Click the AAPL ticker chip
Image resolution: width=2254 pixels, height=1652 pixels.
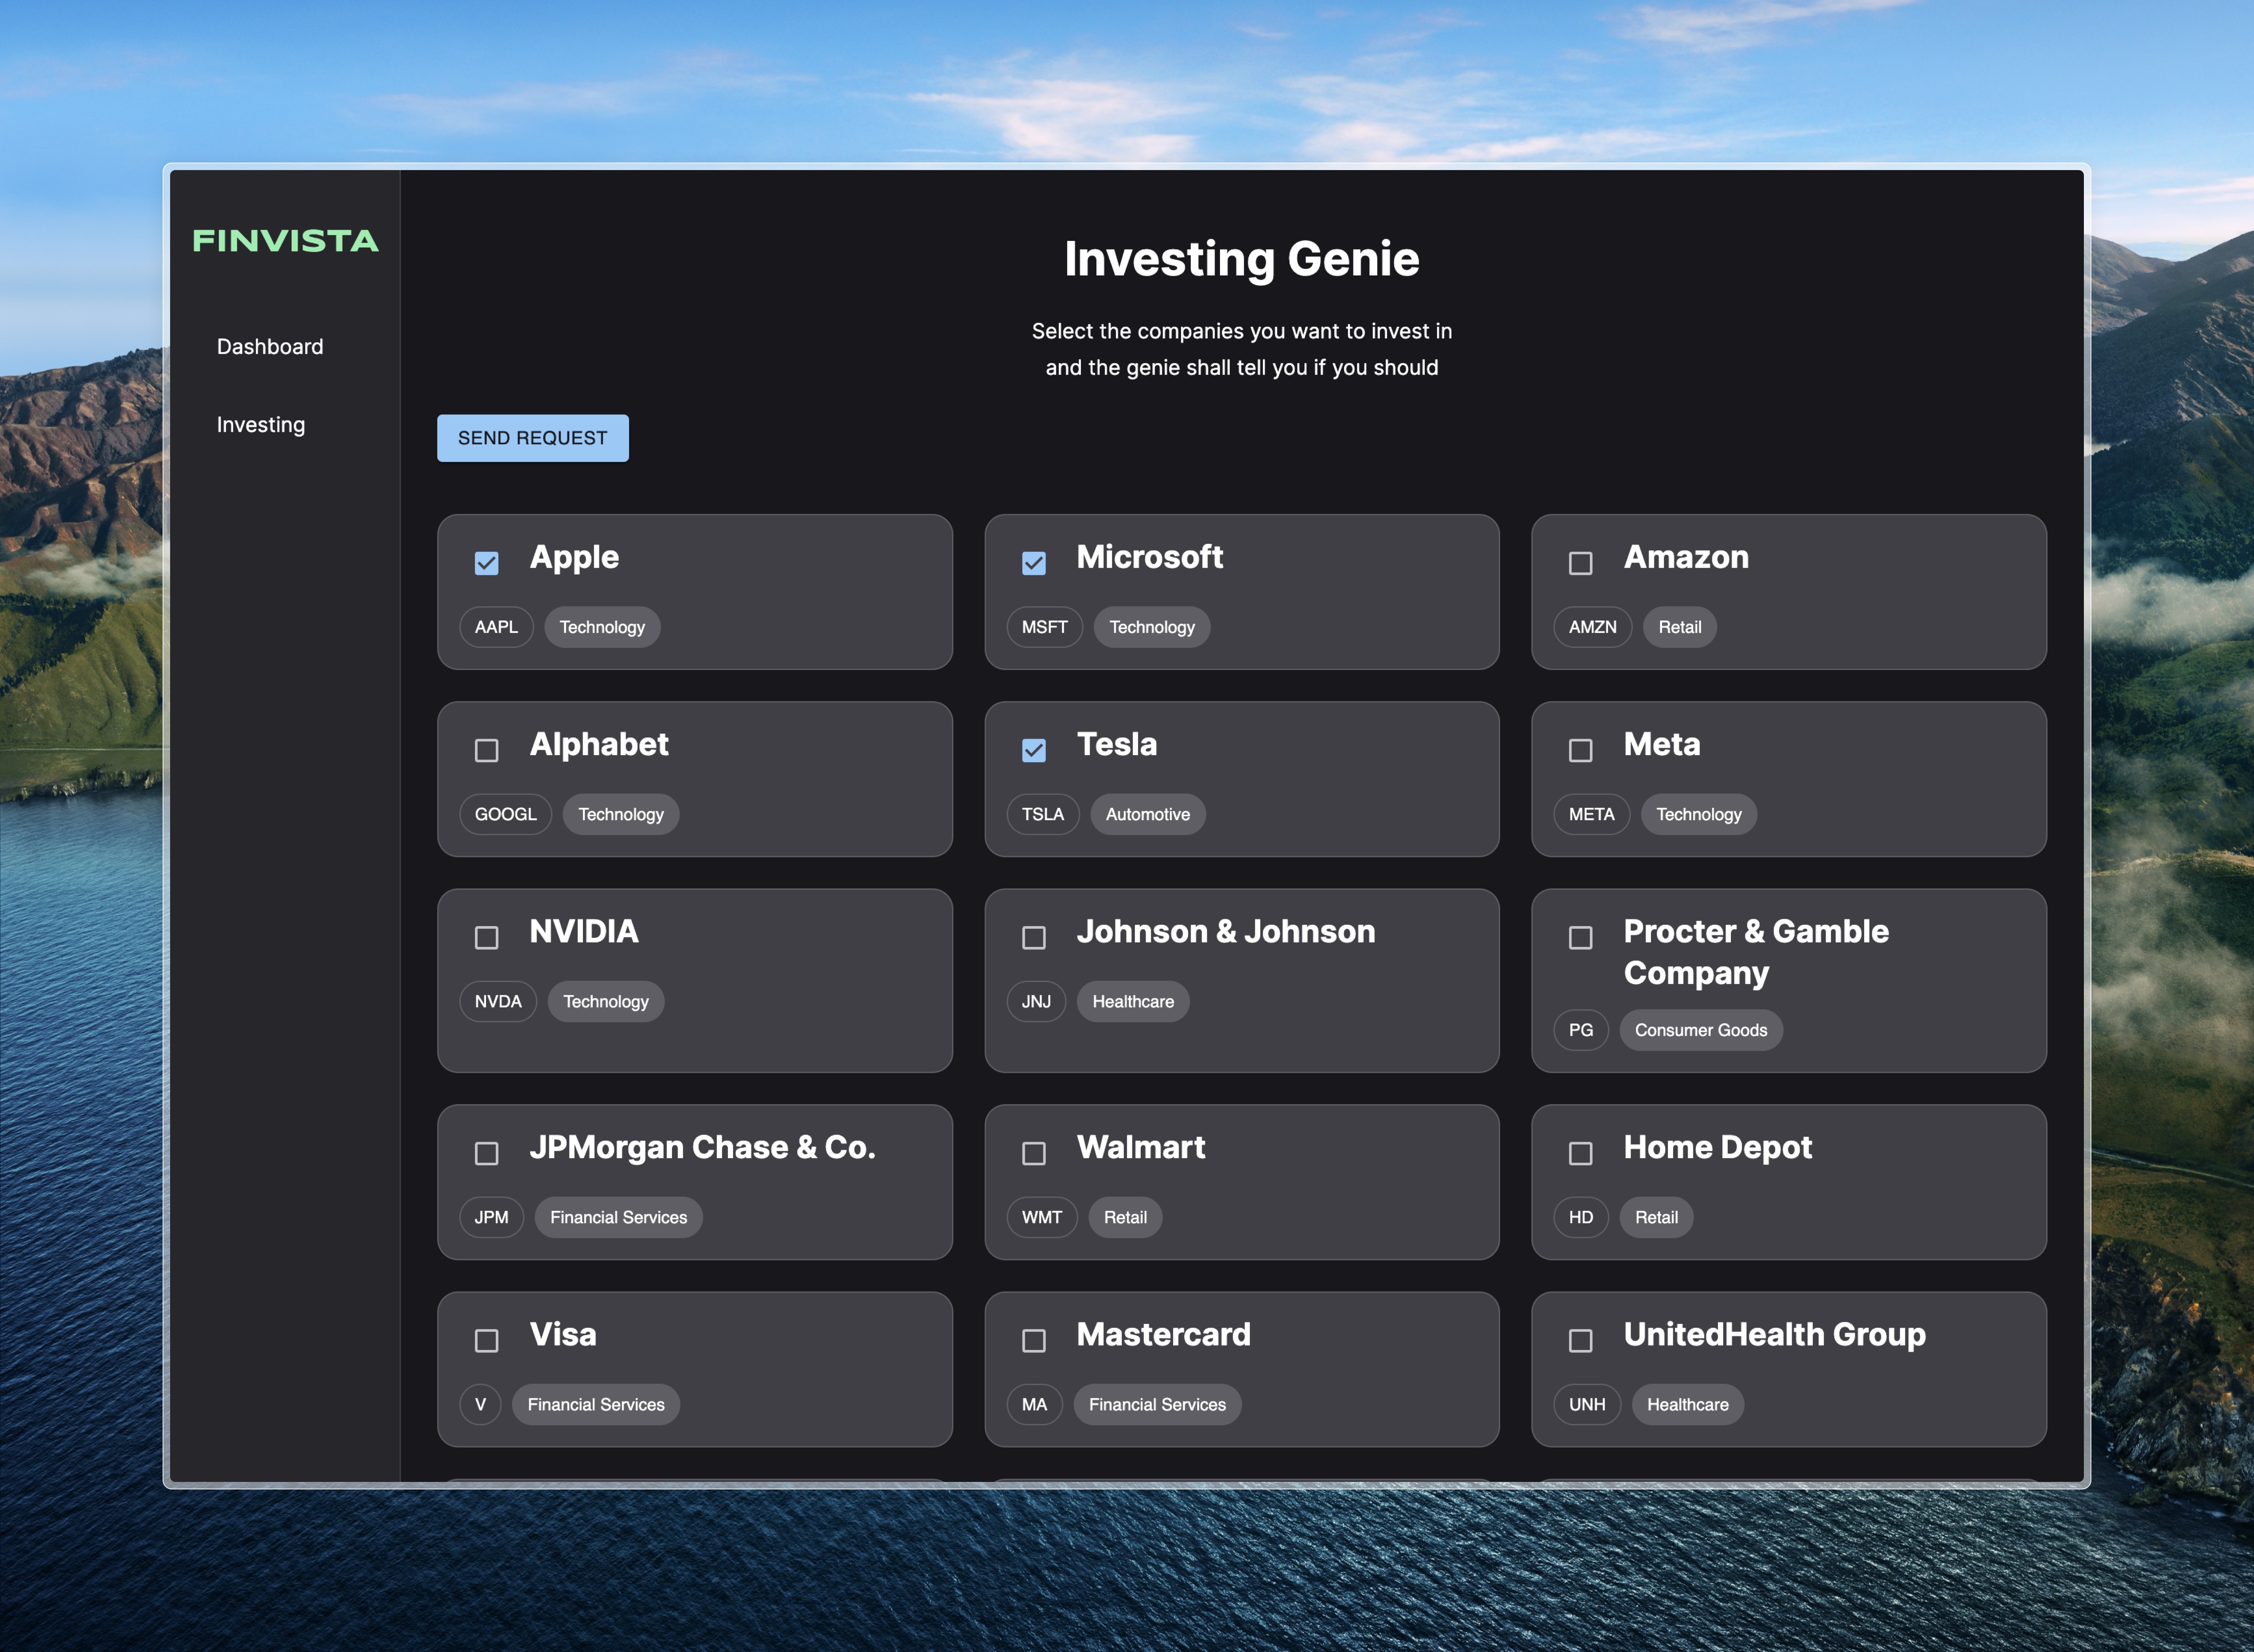point(496,627)
